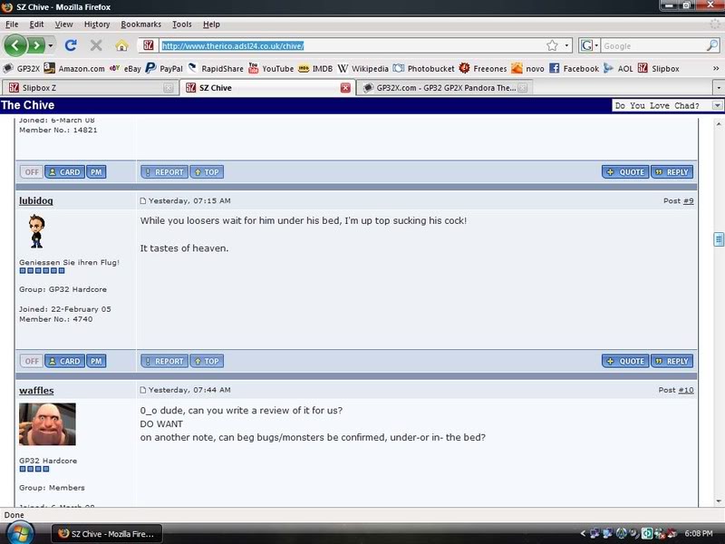Click REPLY on lubidog's post
This screenshot has width=725, height=544.
672,361
